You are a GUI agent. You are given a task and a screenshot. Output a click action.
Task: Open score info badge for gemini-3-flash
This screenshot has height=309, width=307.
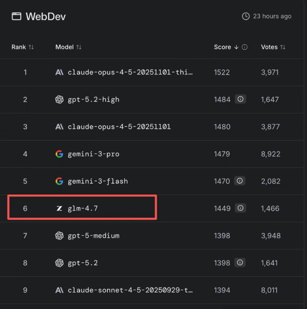coord(240,181)
